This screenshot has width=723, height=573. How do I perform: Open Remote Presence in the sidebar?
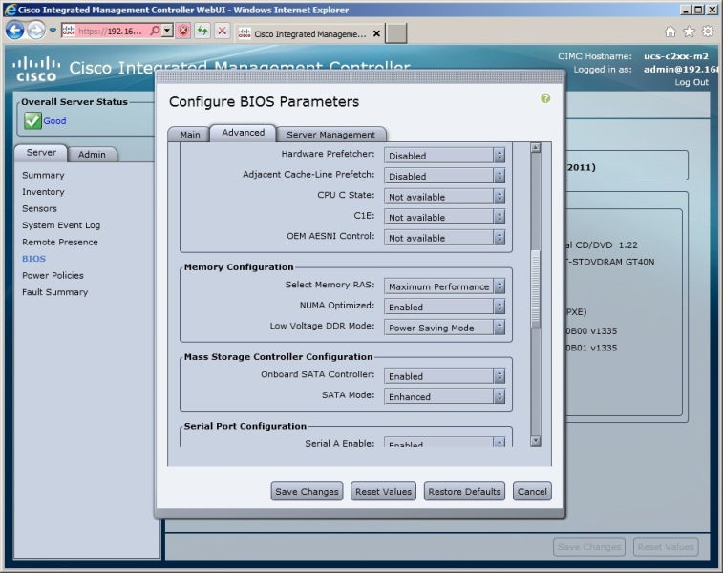click(60, 242)
